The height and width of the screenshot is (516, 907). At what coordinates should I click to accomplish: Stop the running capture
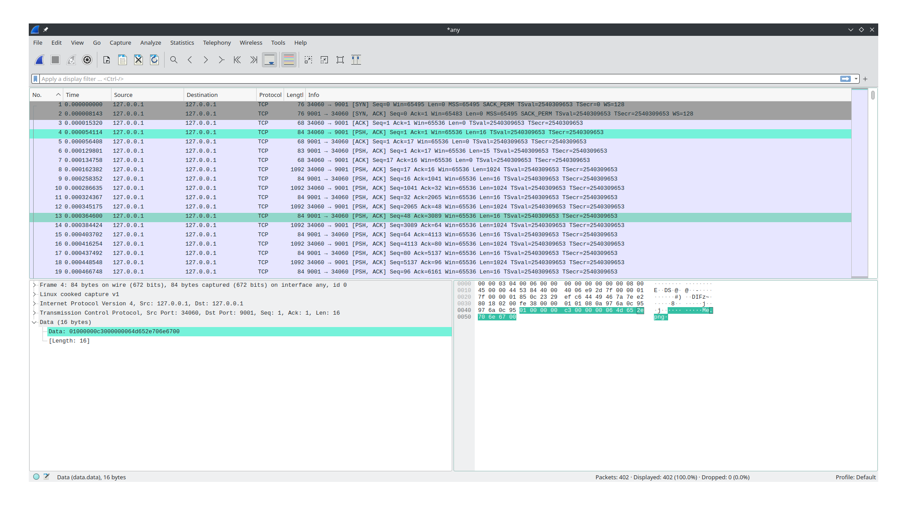[55, 60]
